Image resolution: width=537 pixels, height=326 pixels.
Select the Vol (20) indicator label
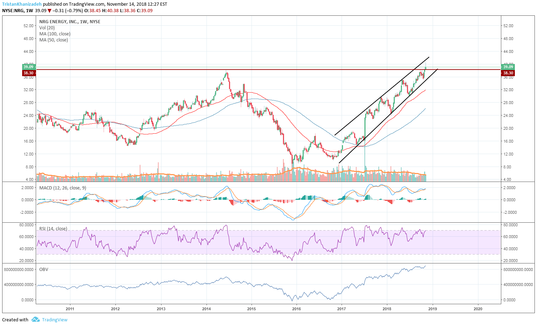[47, 28]
